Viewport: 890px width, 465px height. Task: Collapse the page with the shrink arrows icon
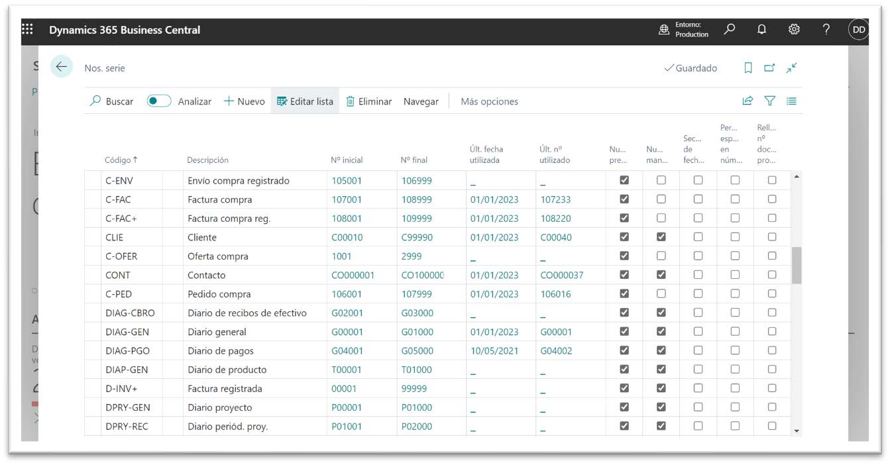tap(791, 68)
